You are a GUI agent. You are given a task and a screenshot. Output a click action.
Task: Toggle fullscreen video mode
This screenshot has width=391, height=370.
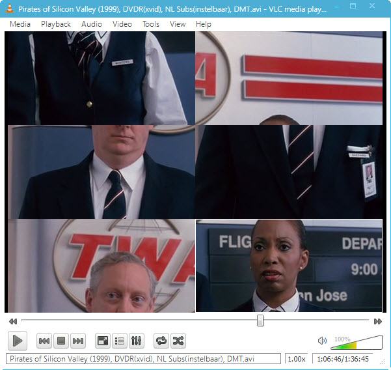(x=103, y=341)
